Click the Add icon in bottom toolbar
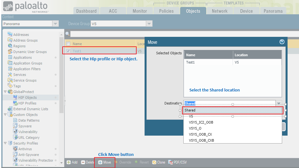 point(69,162)
